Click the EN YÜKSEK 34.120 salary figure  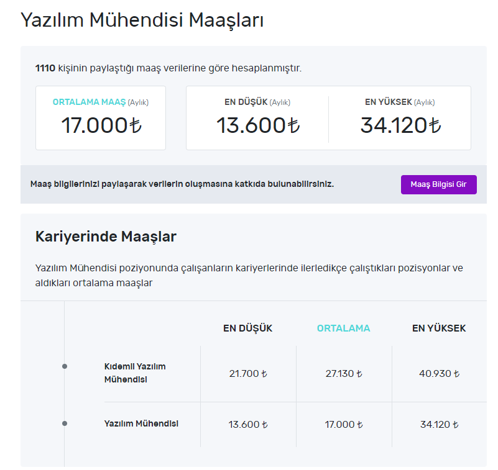(400, 125)
